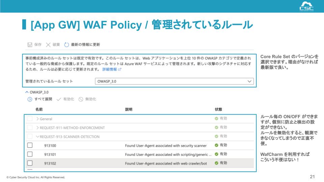Check the box for REQUEST-911-METHOD-ENFORCEMENT
Screen dimensions: 324x182
pyautogui.click(x=30, y=127)
